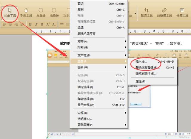Choose 全选 select all
The width and height of the screenshot is (191, 139).
point(99,28)
